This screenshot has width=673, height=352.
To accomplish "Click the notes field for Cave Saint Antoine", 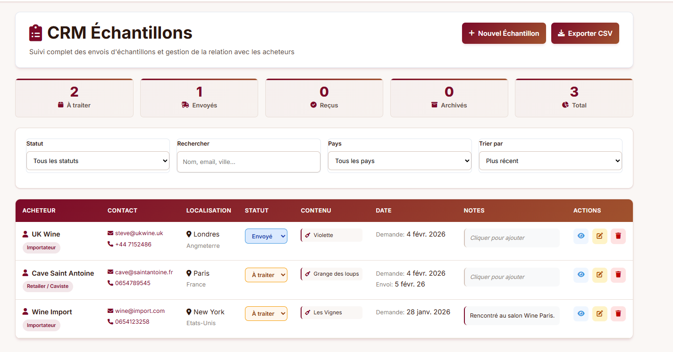I will [511, 277].
